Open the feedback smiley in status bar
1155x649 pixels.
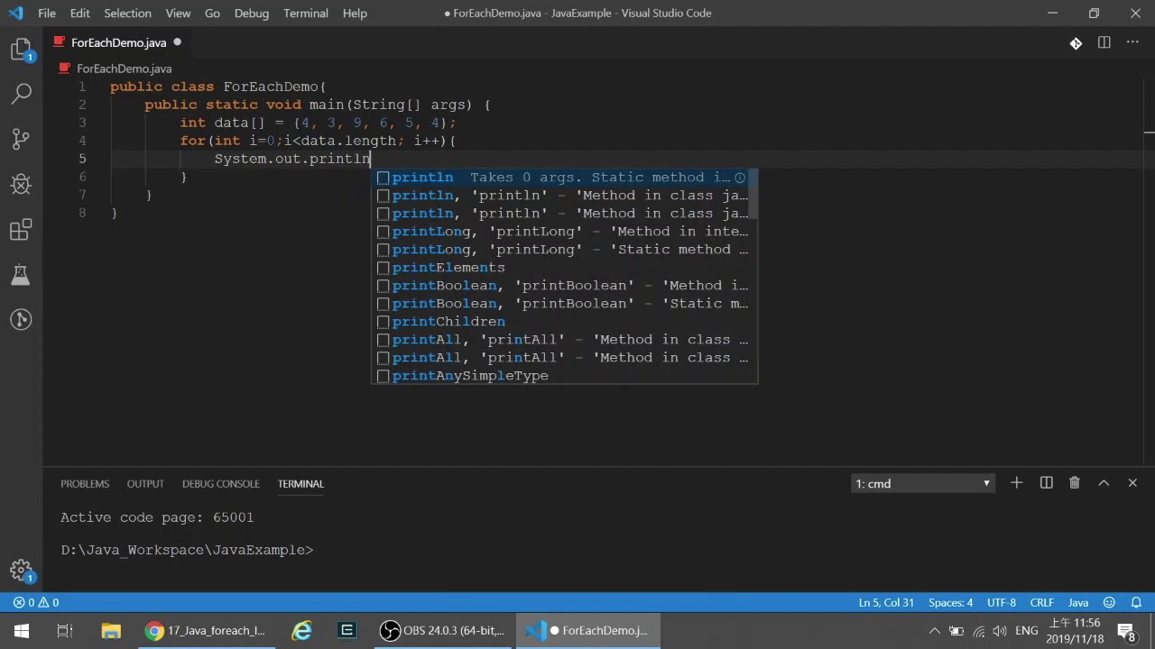click(x=1109, y=602)
